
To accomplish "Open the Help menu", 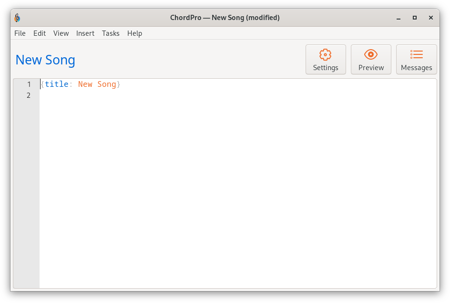I will click(134, 33).
